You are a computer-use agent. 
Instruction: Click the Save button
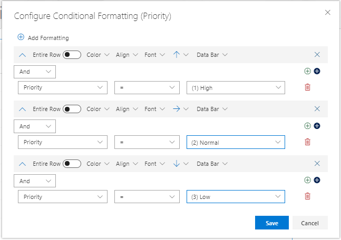pyautogui.click(x=272, y=223)
